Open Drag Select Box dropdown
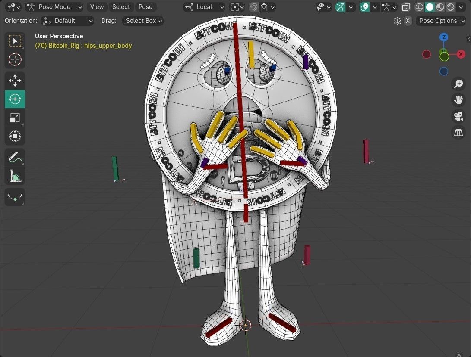The height and width of the screenshot is (357, 471). [x=143, y=21]
